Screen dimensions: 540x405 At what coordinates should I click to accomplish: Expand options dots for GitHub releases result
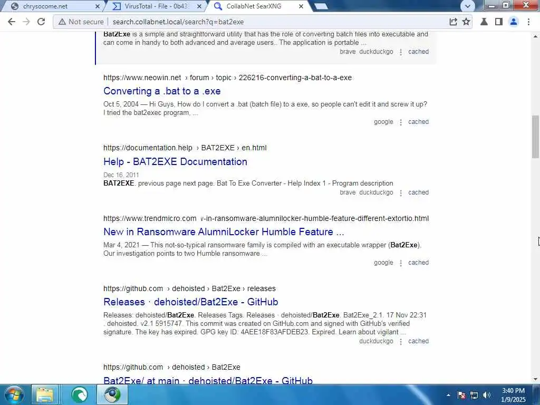point(401,342)
